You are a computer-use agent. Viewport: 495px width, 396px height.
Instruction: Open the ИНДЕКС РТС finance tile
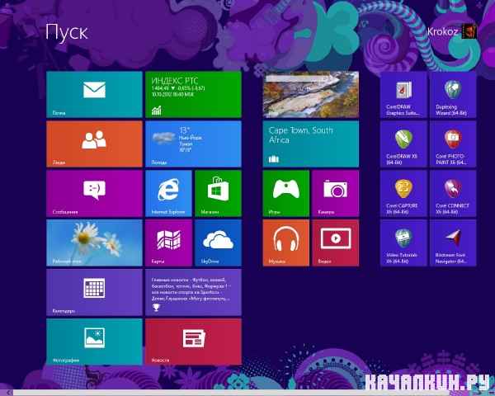[x=193, y=94]
